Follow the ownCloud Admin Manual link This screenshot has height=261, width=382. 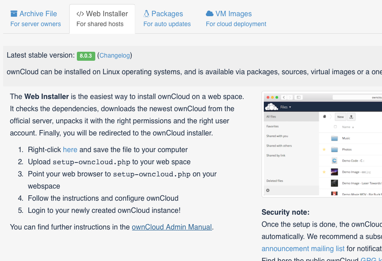click(x=172, y=227)
